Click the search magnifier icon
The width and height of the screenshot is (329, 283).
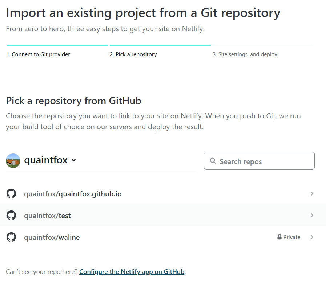(x=213, y=161)
